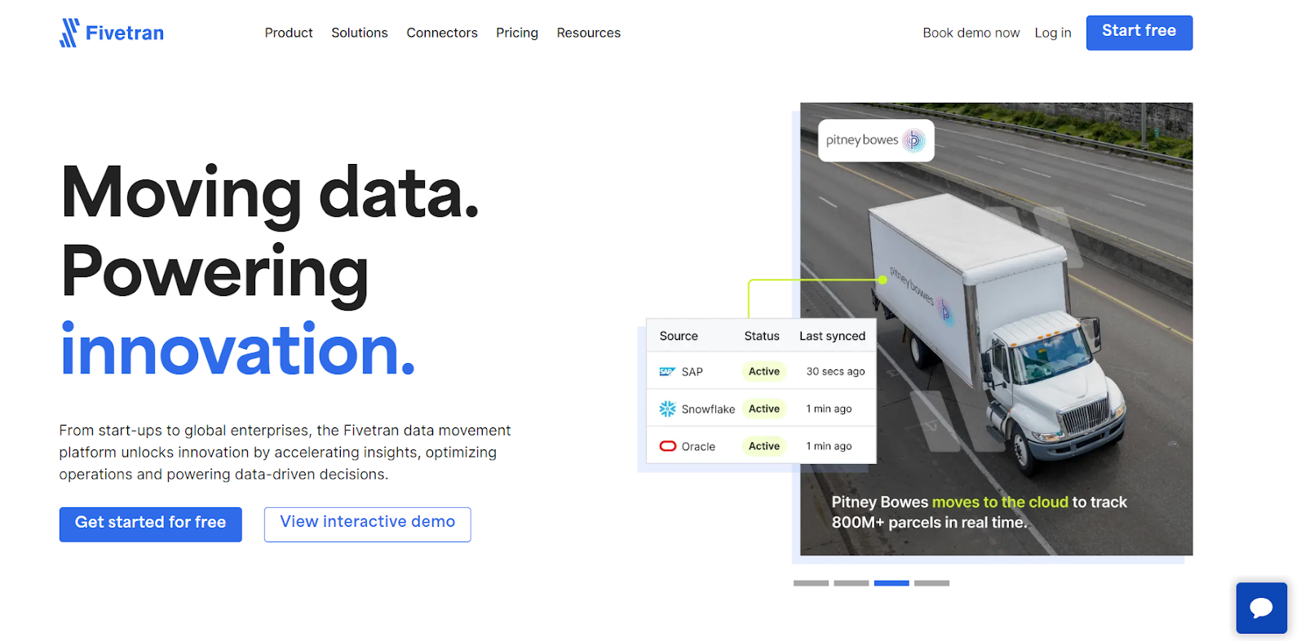
Task: Click Active status in Snowflake row
Action: [x=764, y=409]
